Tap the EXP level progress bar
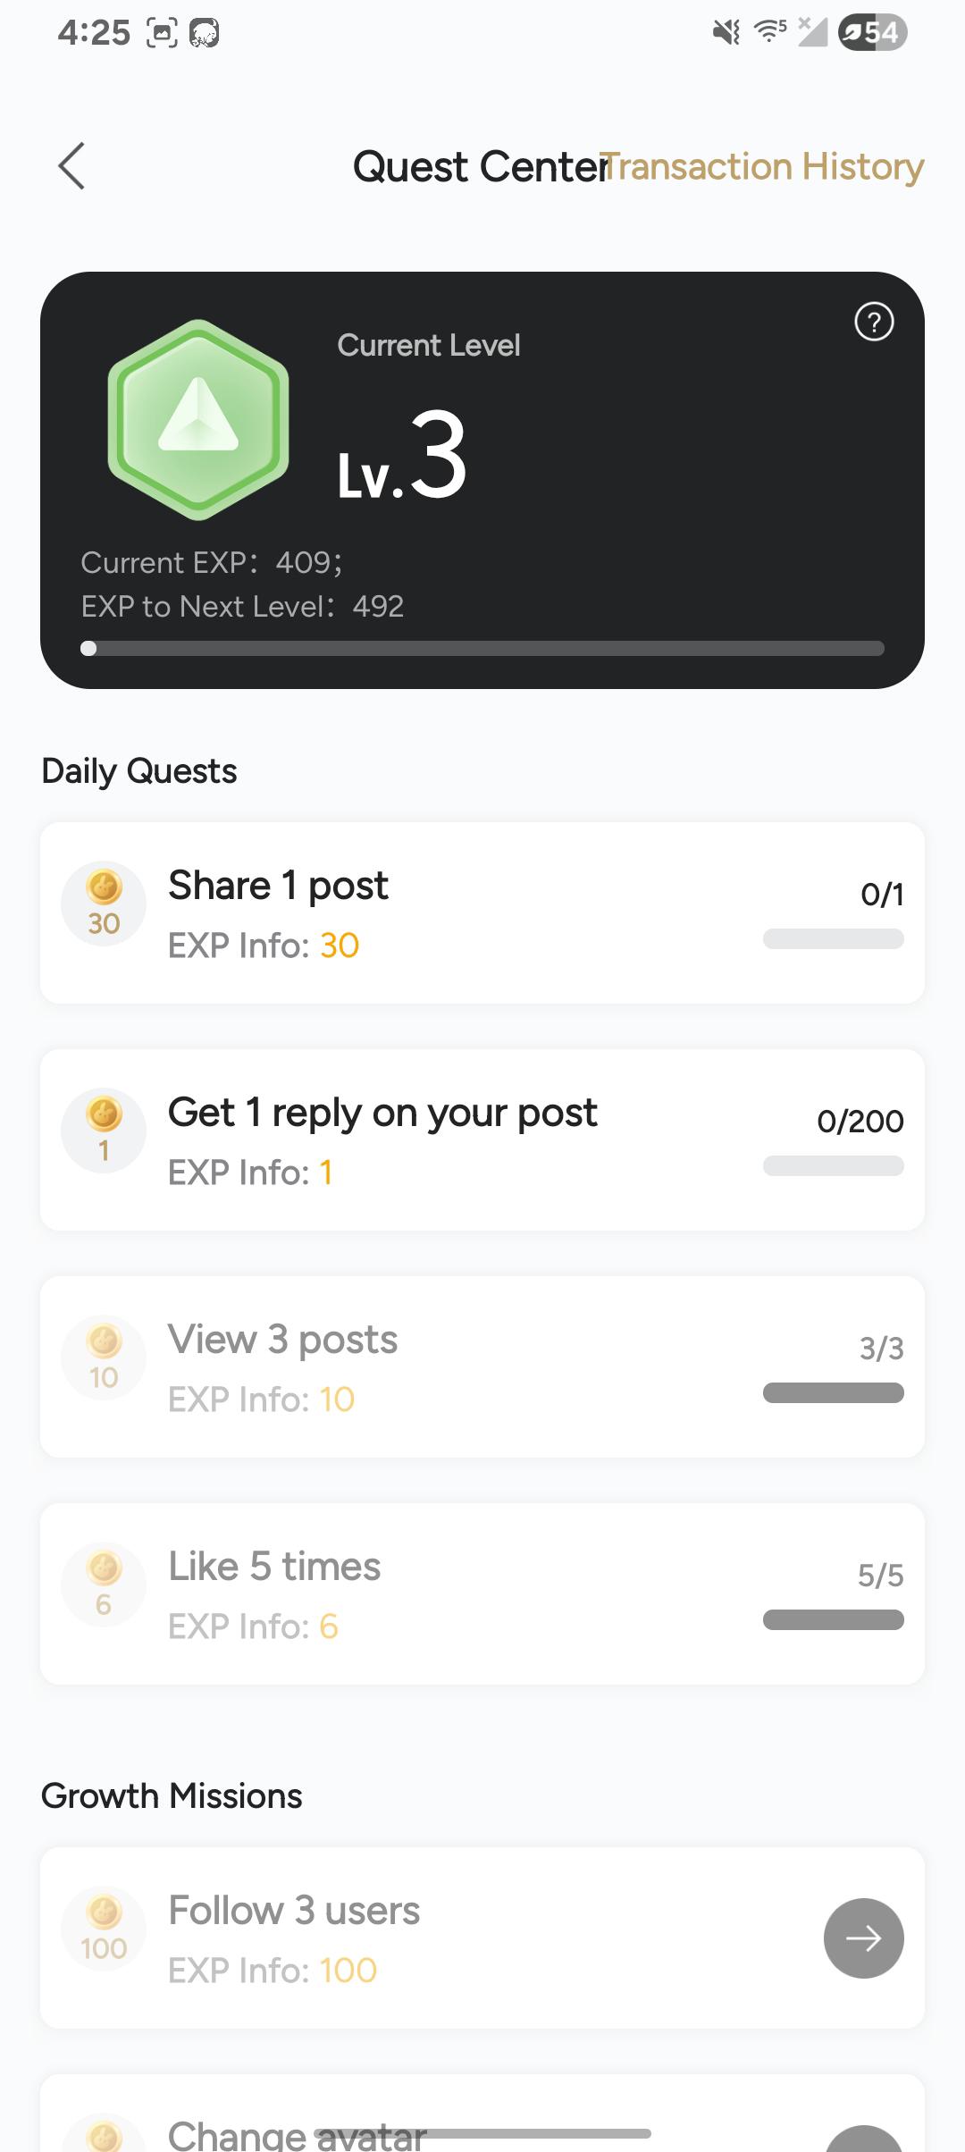 click(x=482, y=649)
